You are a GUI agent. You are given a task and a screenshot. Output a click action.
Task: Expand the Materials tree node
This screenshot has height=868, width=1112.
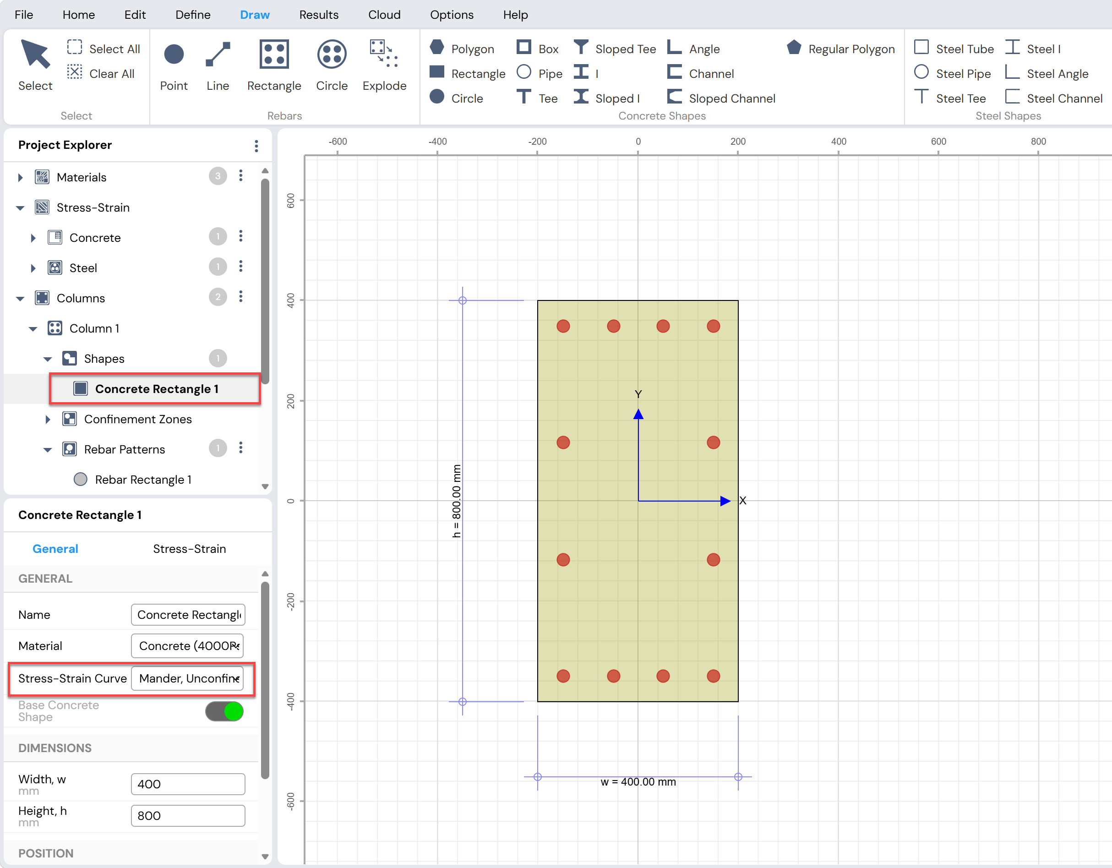[20, 177]
